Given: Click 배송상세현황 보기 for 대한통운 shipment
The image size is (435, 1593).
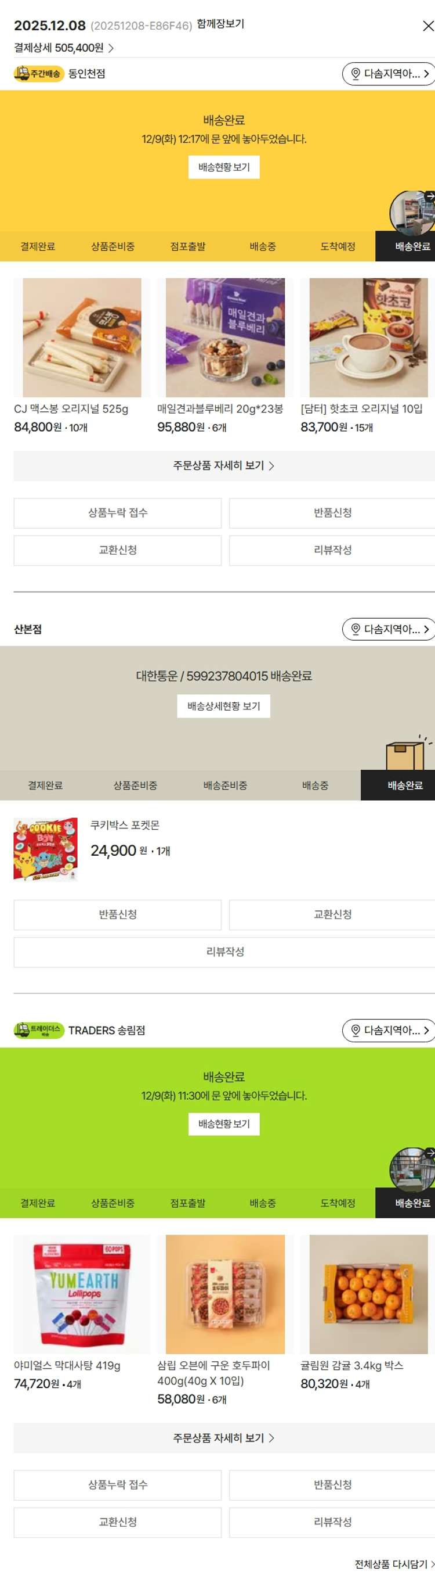Looking at the screenshot, I should point(224,706).
